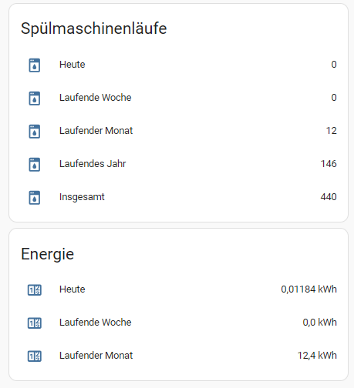Open counter icon for energy Laufender Monat
This screenshot has height=388, width=354.
(x=34, y=356)
